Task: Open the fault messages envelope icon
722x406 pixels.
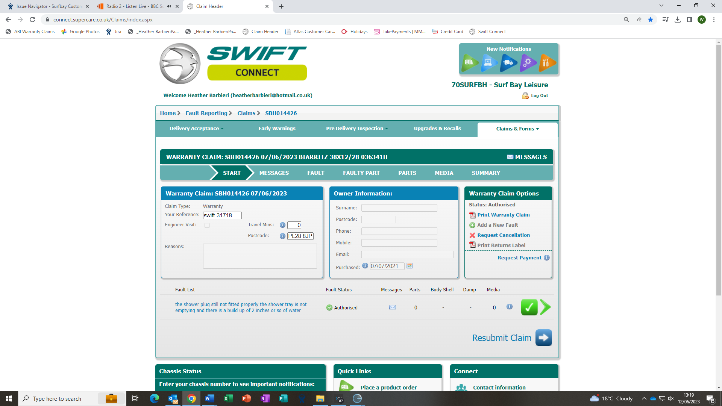Action: (392, 308)
